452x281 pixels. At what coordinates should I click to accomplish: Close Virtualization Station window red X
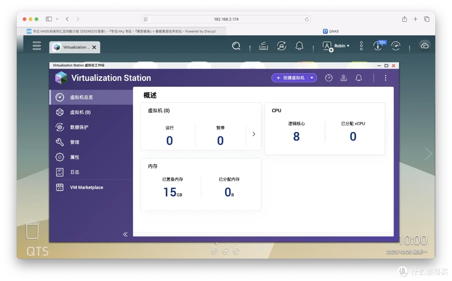tap(393, 66)
